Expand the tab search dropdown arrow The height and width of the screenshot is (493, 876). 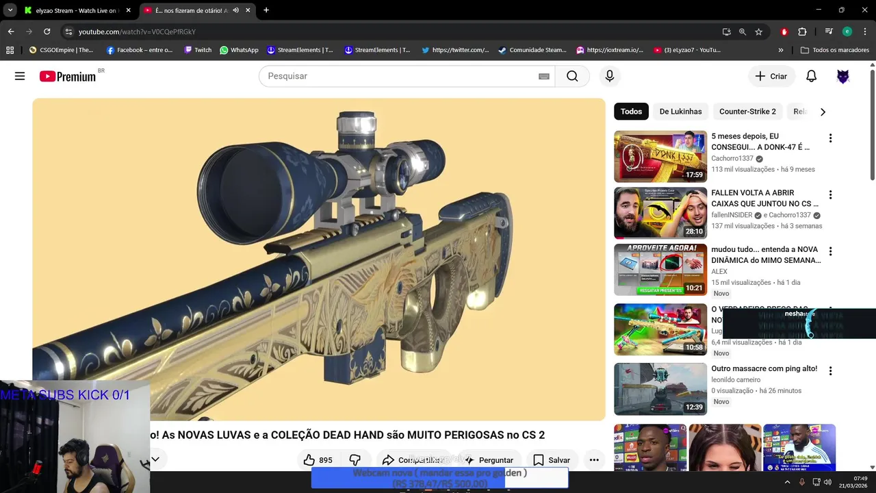click(x=10, y=10)
